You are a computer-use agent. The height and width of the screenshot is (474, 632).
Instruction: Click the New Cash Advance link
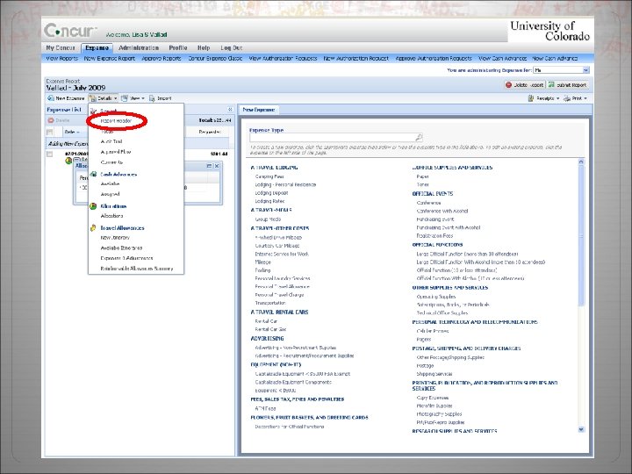point(555,59)
